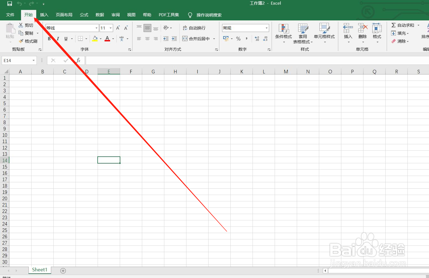
Task: Switch to the Data (数据) tab
Action: (100, 15)
